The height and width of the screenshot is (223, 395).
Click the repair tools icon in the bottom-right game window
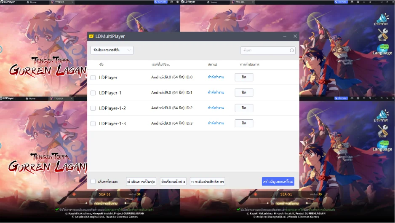pos(383,131)
